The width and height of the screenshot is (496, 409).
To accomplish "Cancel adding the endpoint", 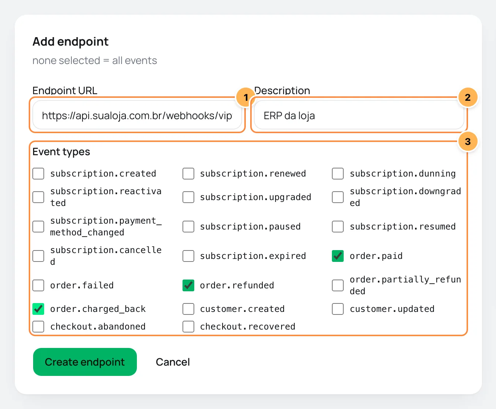I will 173,362.
